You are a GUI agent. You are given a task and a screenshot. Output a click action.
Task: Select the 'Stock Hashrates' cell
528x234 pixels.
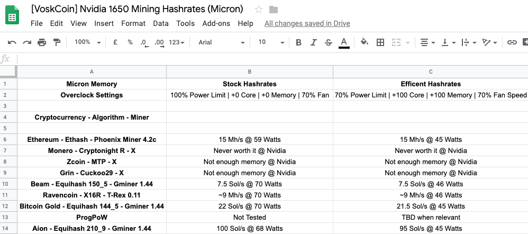[250, 84]
